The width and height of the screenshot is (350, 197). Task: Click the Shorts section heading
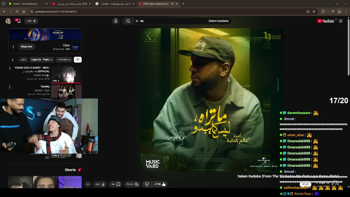(70, 170)
